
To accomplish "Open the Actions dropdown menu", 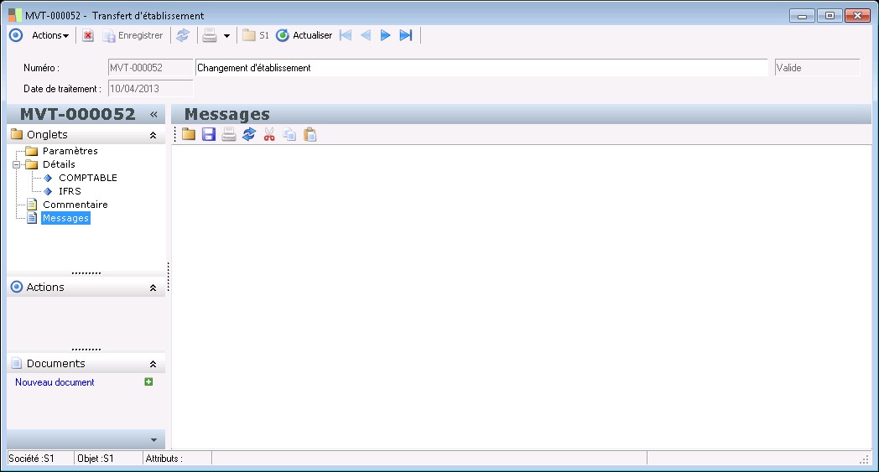I will (x=49, y=35).
